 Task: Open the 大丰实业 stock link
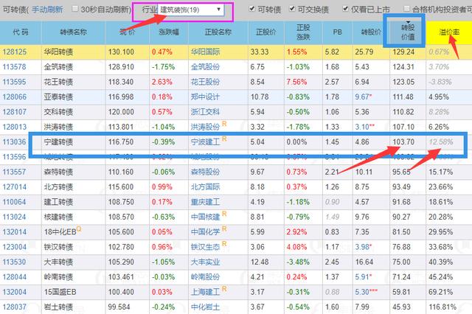tap(205, 262)
